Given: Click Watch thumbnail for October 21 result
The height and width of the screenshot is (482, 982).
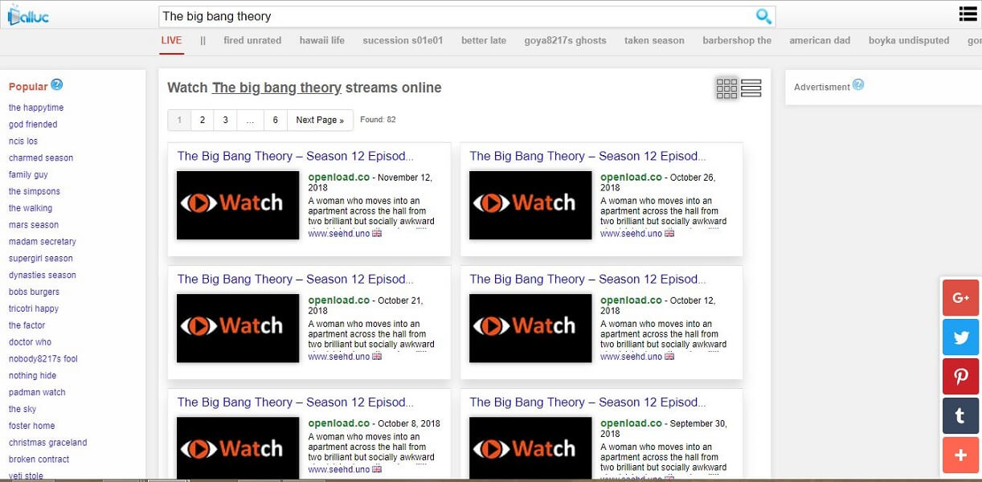Looking at the screenshot, I should pyautogui.click(x=238, y=327).
